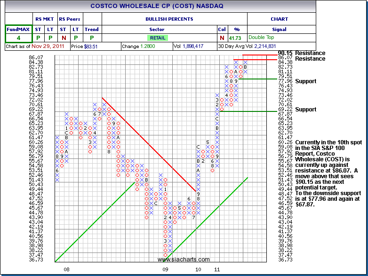368x276 pixels.
Task: Click the green P under the Trend column
Action: 91,38
